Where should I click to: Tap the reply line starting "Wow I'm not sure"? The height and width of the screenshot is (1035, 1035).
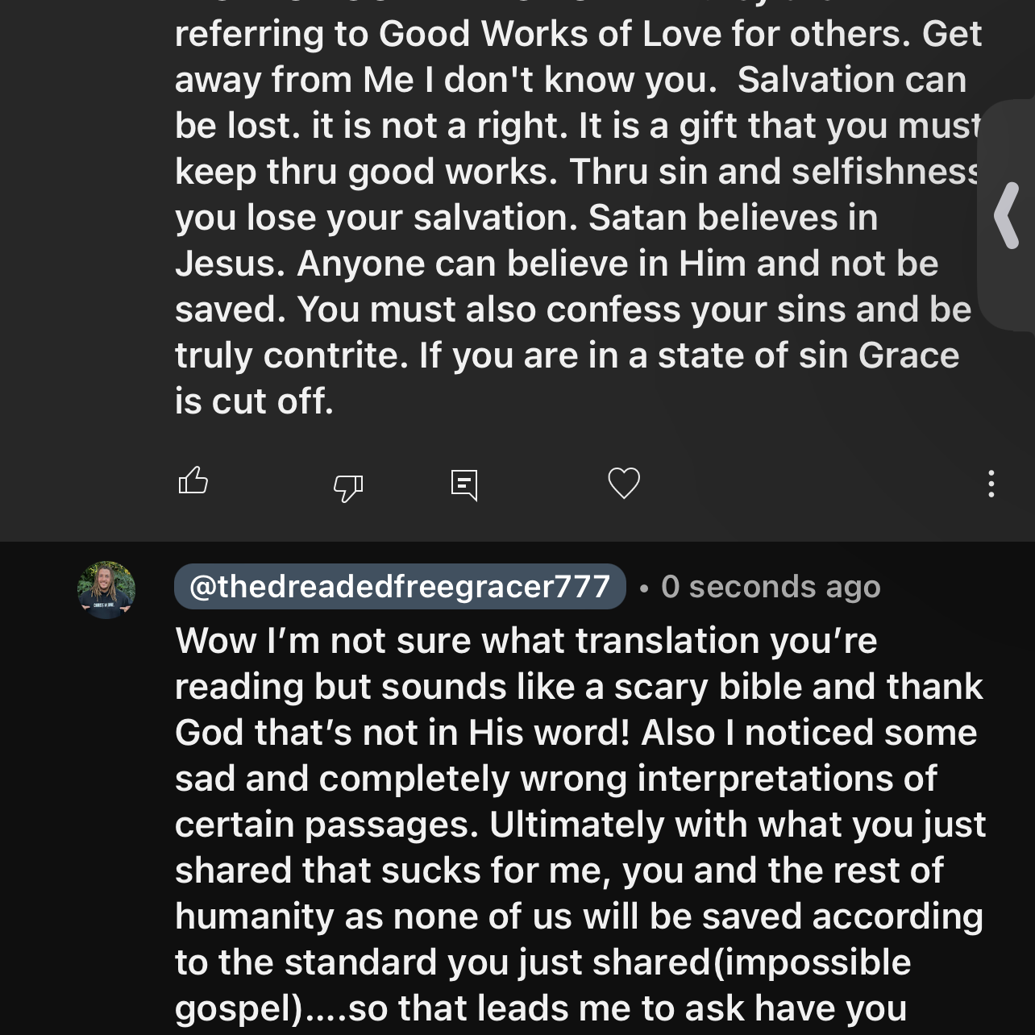click(526, 641)
